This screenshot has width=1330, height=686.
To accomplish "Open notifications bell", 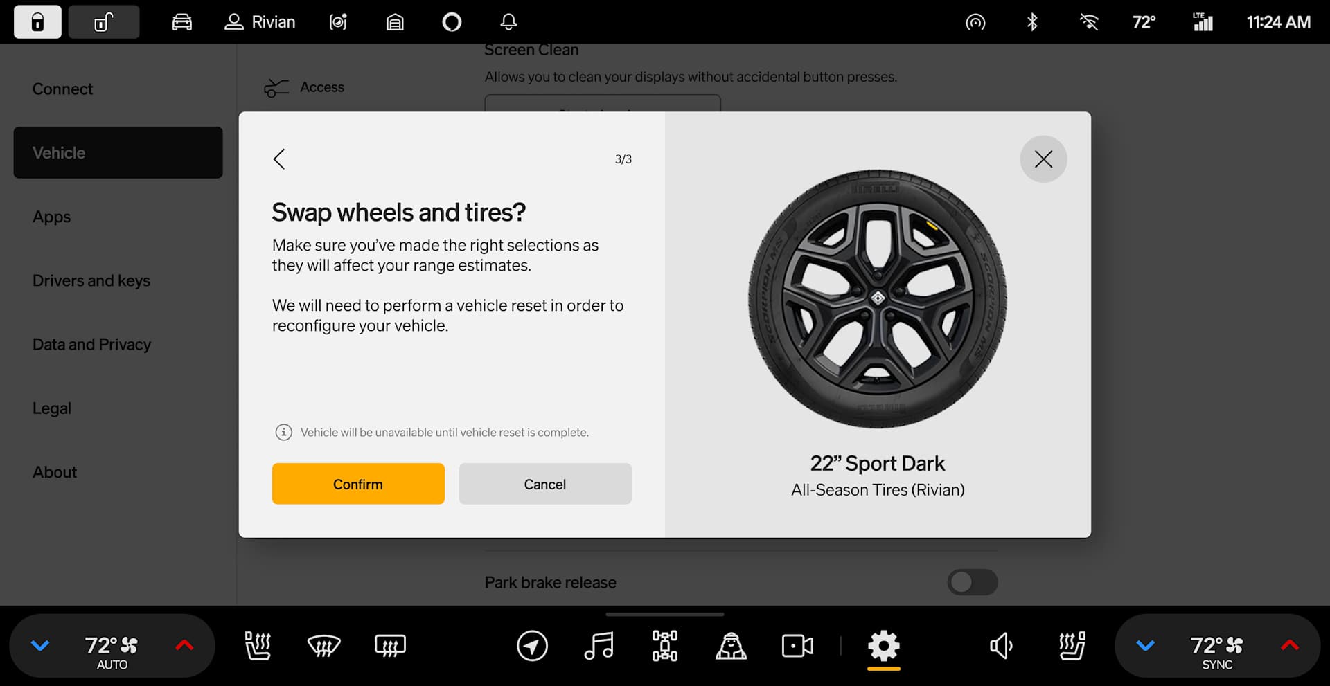I will pyautogui.click(x=508, y=22).
